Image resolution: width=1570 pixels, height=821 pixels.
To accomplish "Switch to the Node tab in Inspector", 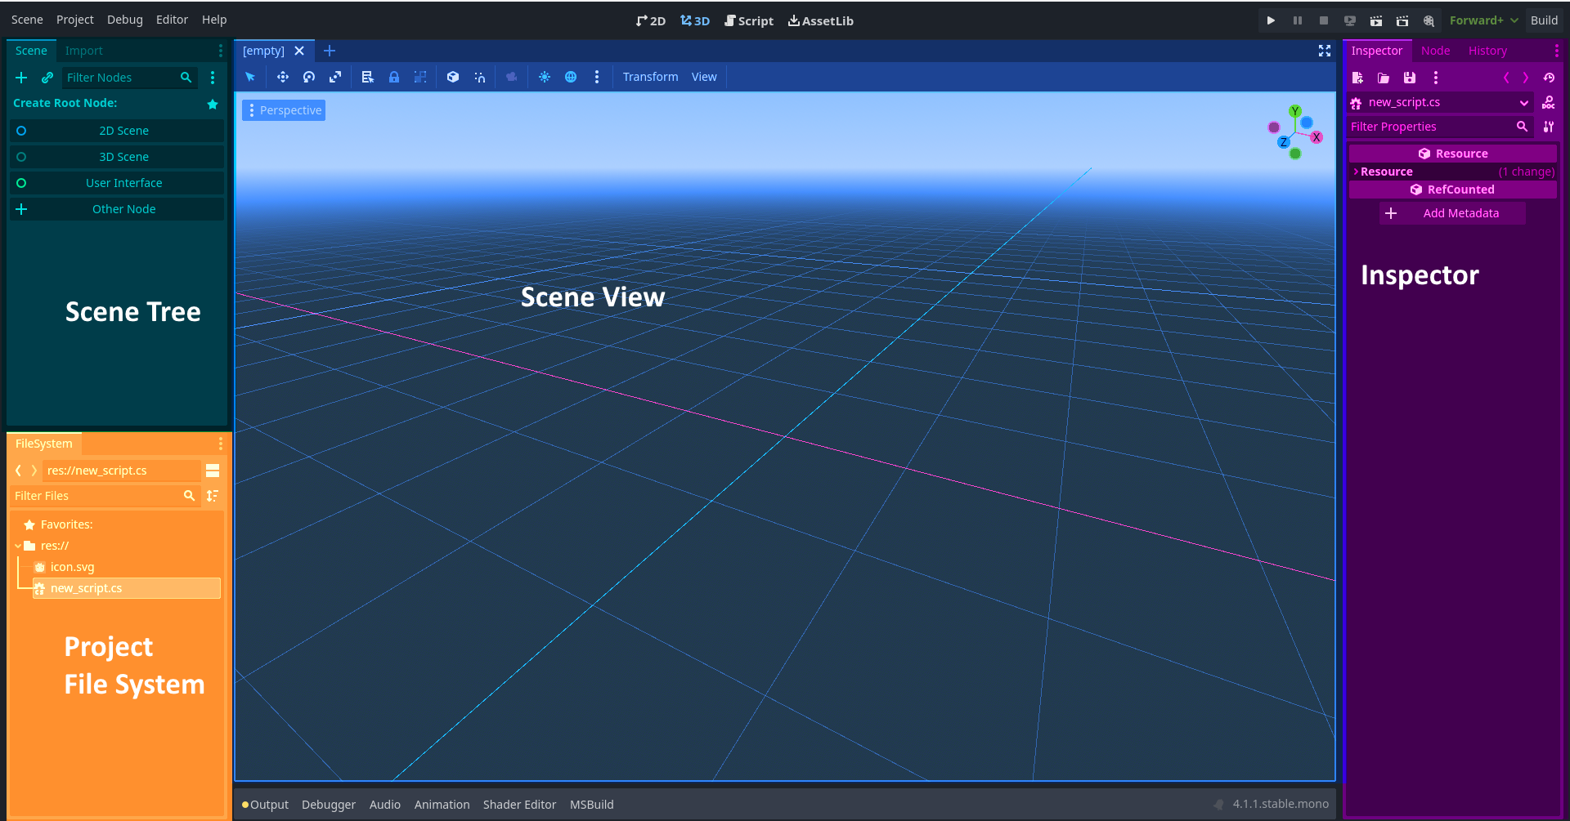I will [1435, 50].
